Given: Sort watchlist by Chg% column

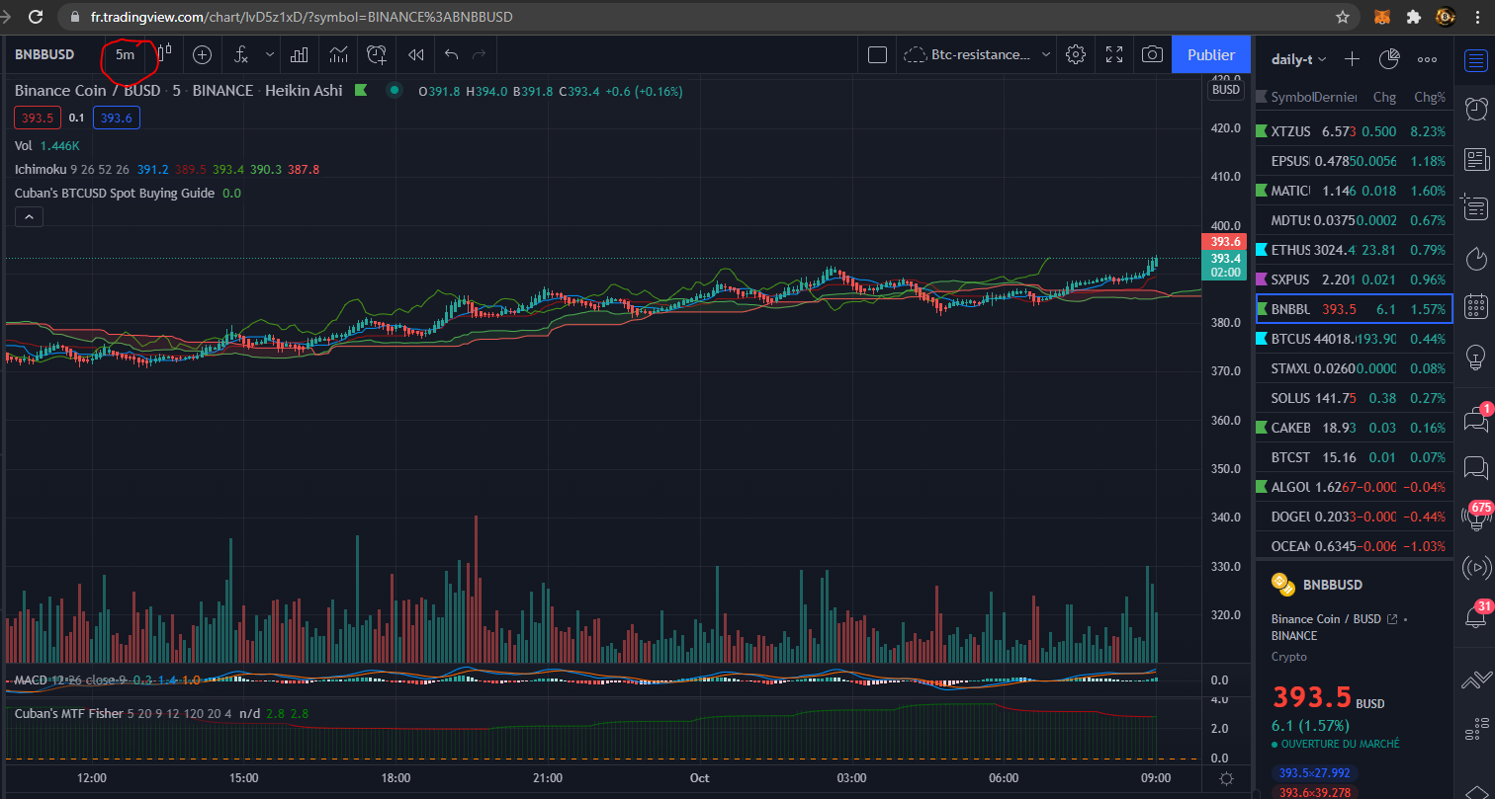Looking at the screenshot, I should coord(1430,97).
